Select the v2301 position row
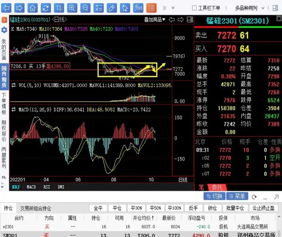 coord(138,227)
